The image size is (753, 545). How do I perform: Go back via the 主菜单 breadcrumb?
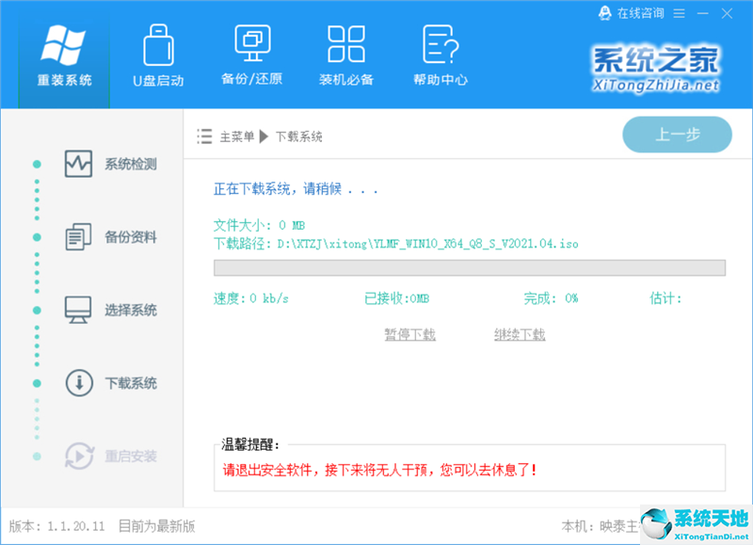[237, 136]
